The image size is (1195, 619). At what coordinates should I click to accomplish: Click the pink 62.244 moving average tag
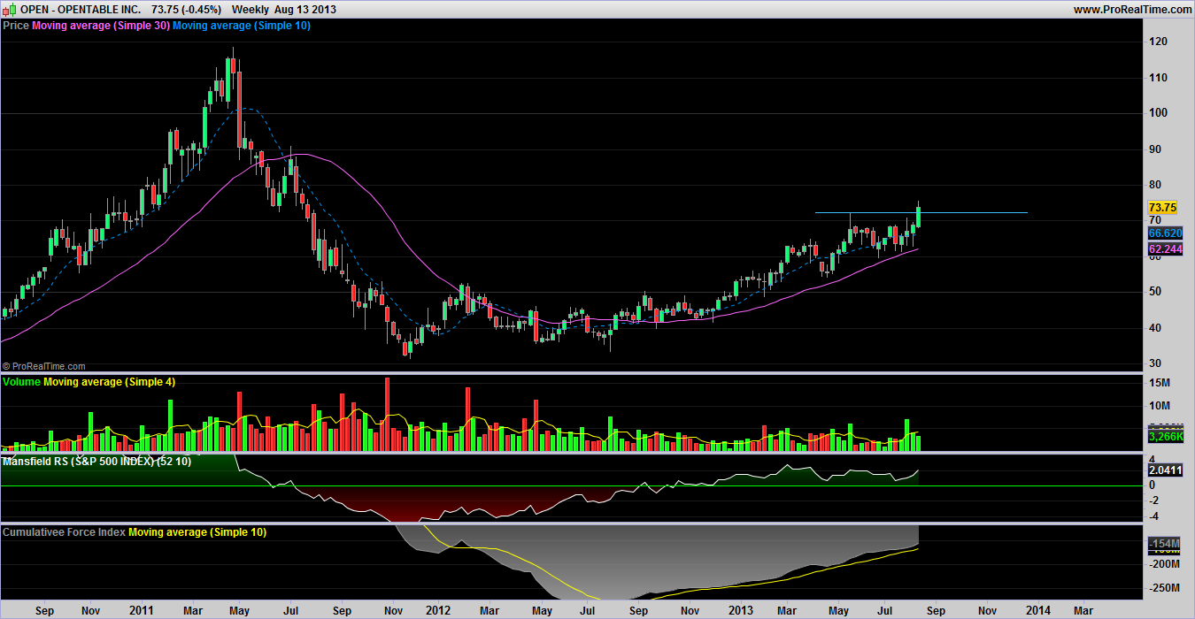click(x=1162, y=250)
